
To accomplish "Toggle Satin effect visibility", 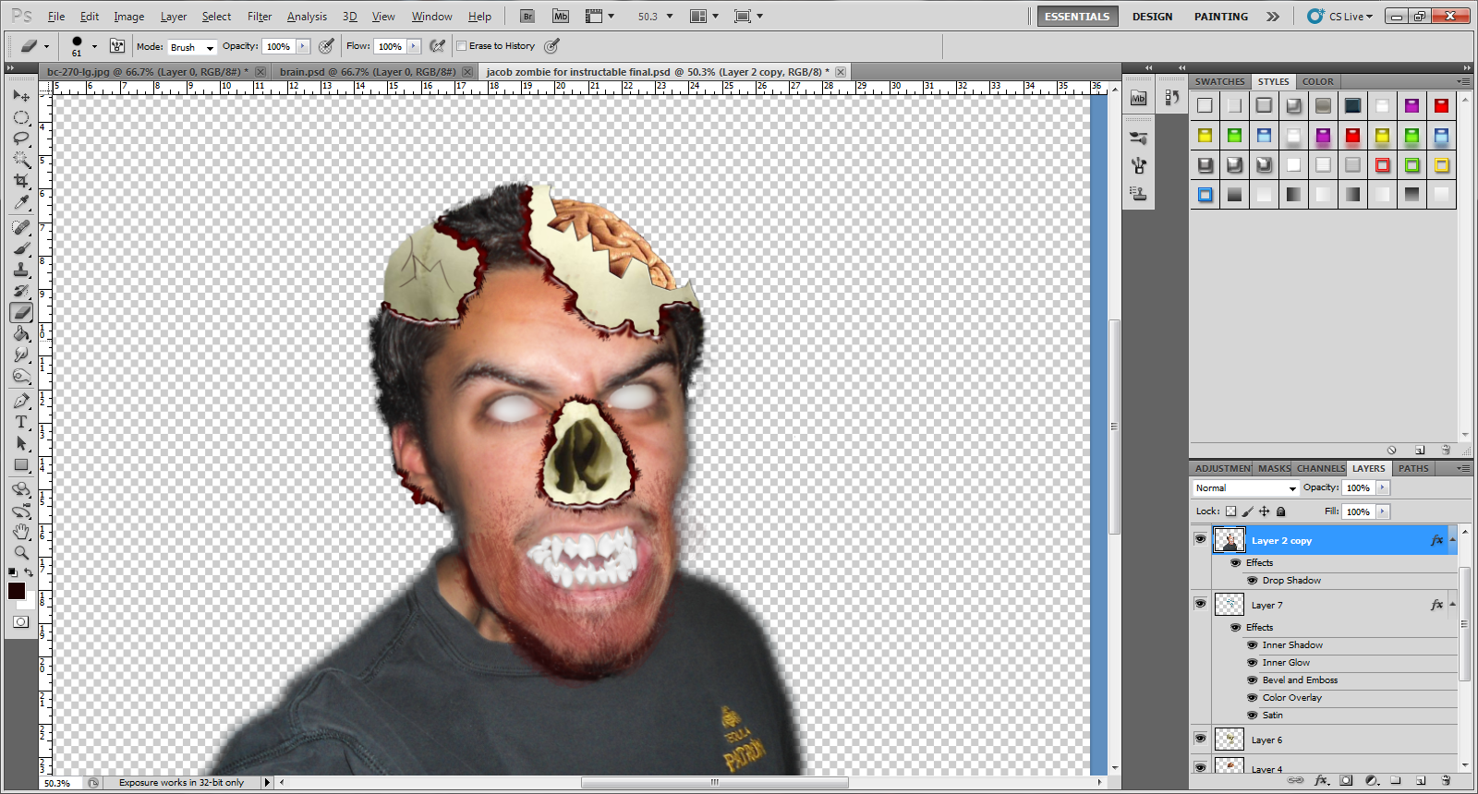I will click(x=1253, y=716).
